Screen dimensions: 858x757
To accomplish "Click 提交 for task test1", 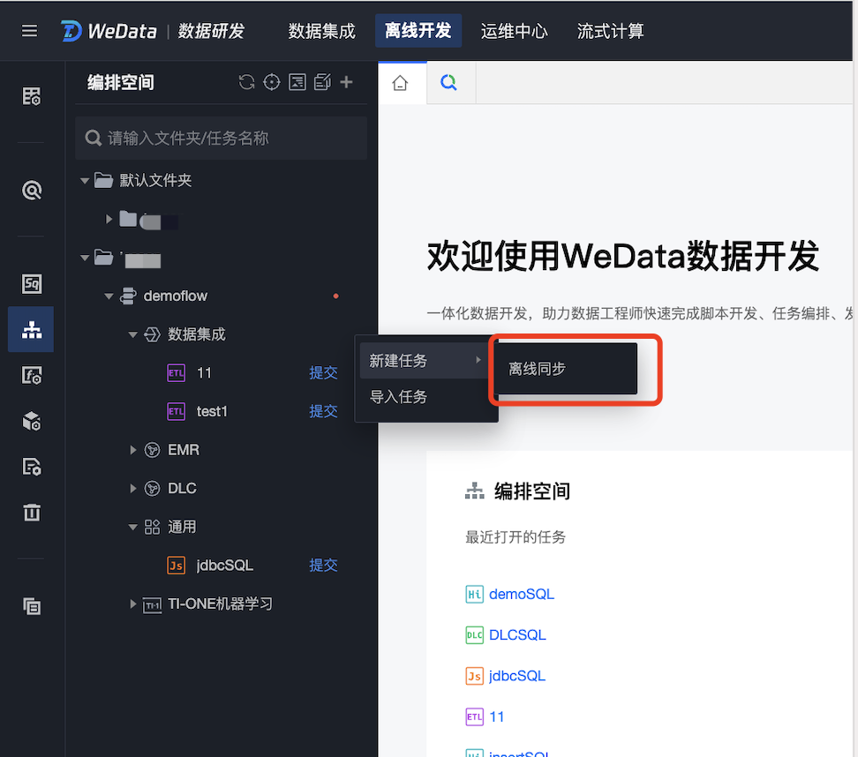I will click(323, 411).
